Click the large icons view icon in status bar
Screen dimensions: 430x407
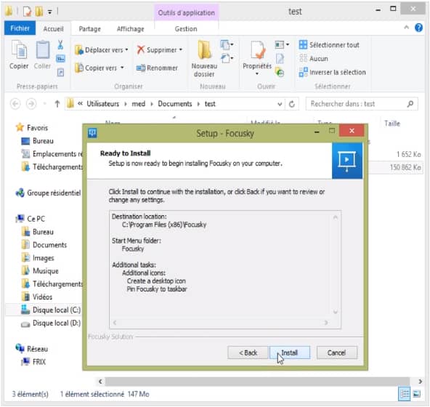point(417,394)
